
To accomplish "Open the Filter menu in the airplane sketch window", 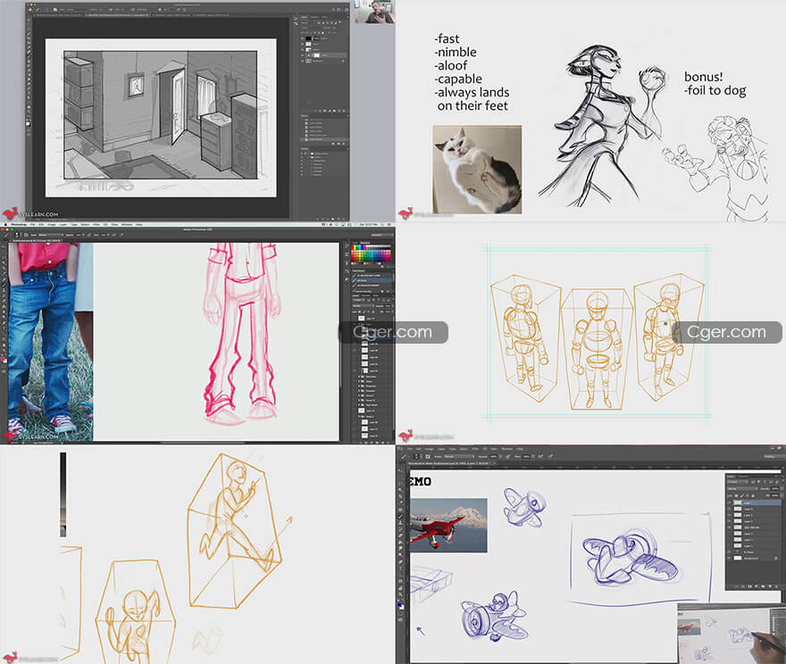I will point(476,448).
